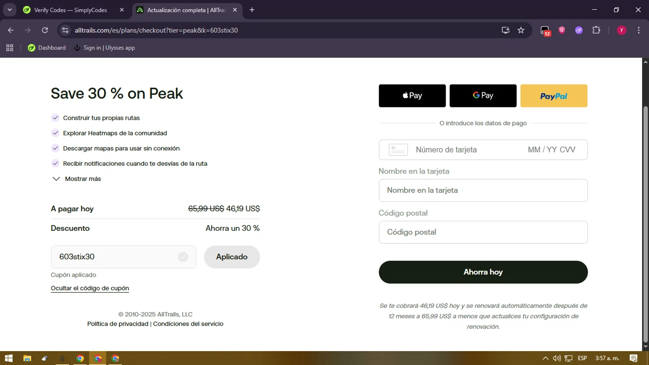Image resolution: width=649 pixels, height=365 pixels.
Task: Open Chrome three-dot menu
Action: coord(639,30)
